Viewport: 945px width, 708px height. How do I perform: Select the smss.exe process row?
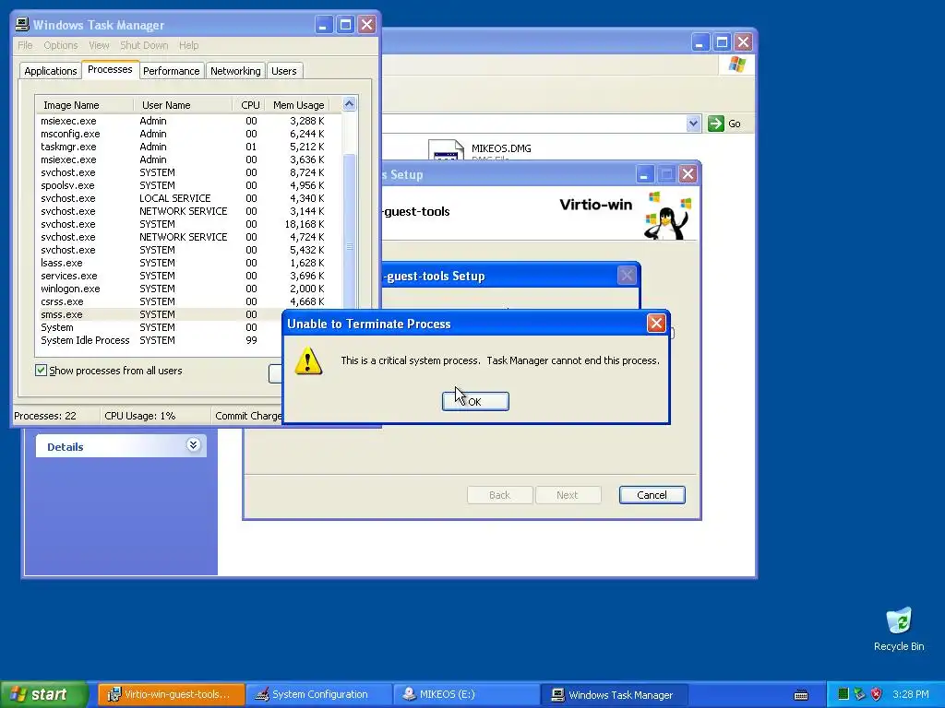(160, 314)
